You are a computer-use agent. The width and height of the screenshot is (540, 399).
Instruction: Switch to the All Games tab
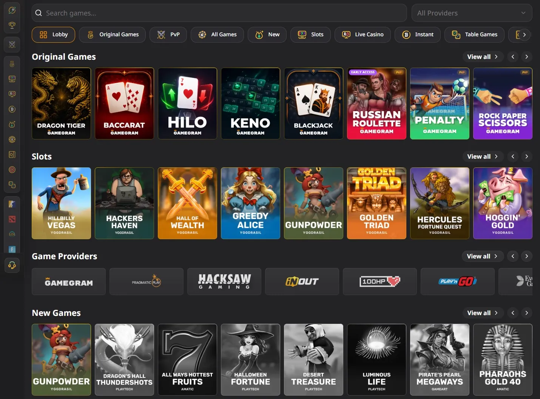click(217, 35)
